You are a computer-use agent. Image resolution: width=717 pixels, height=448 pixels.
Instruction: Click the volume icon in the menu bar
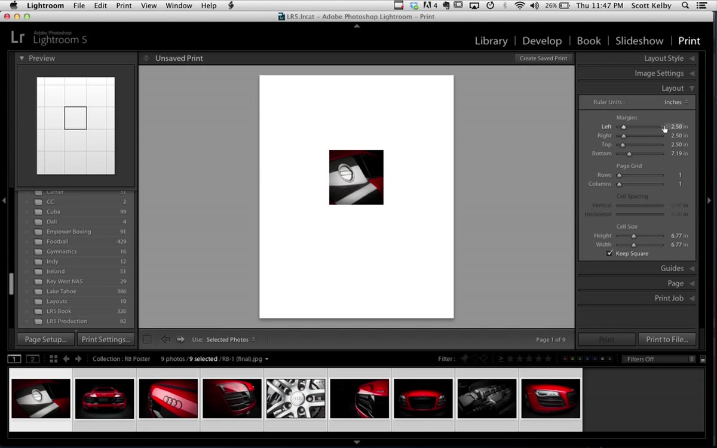[534, 5]
